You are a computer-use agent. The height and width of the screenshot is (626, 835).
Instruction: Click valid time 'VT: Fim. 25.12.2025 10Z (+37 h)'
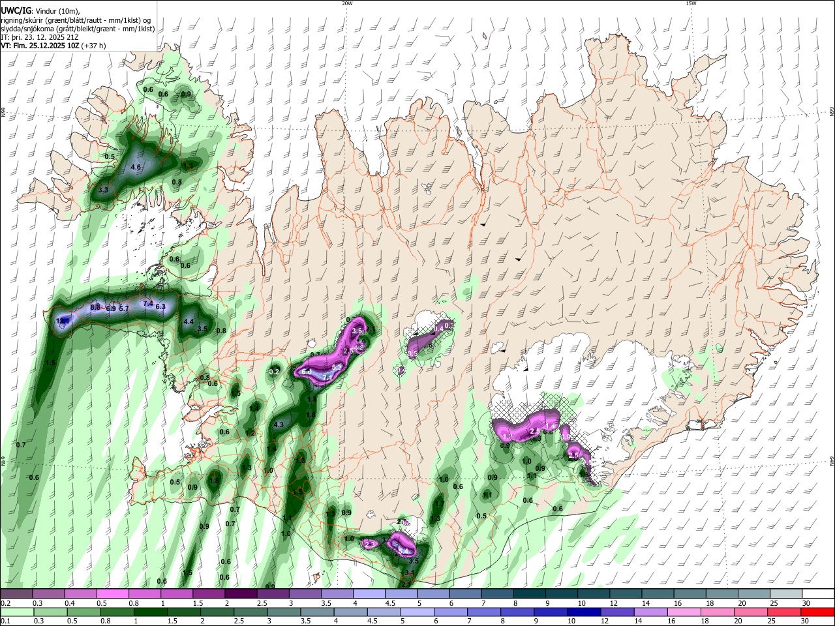coord(53,46)
